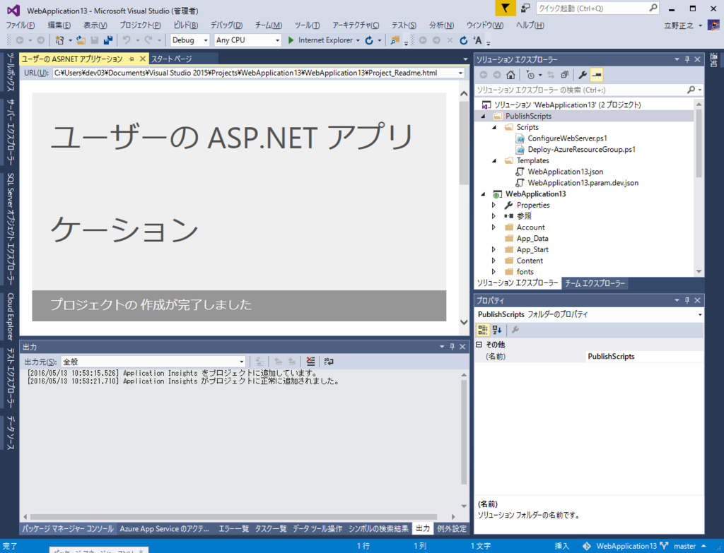
Task: Click the Property Pages wrench icon in Properties window
Action: pyautogui.click(x=515, y=330)
